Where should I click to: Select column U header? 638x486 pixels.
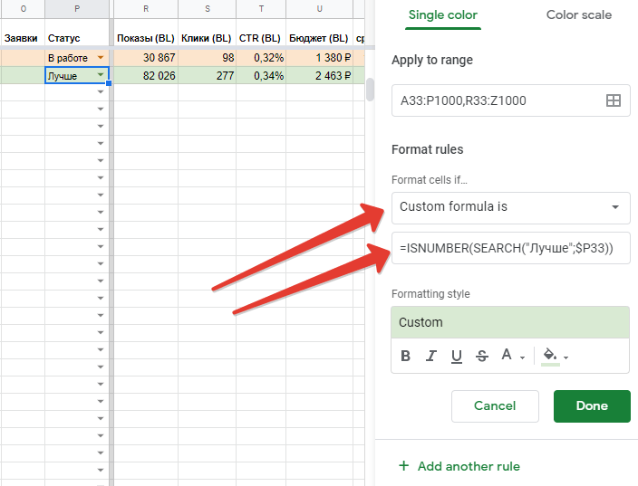319,9
